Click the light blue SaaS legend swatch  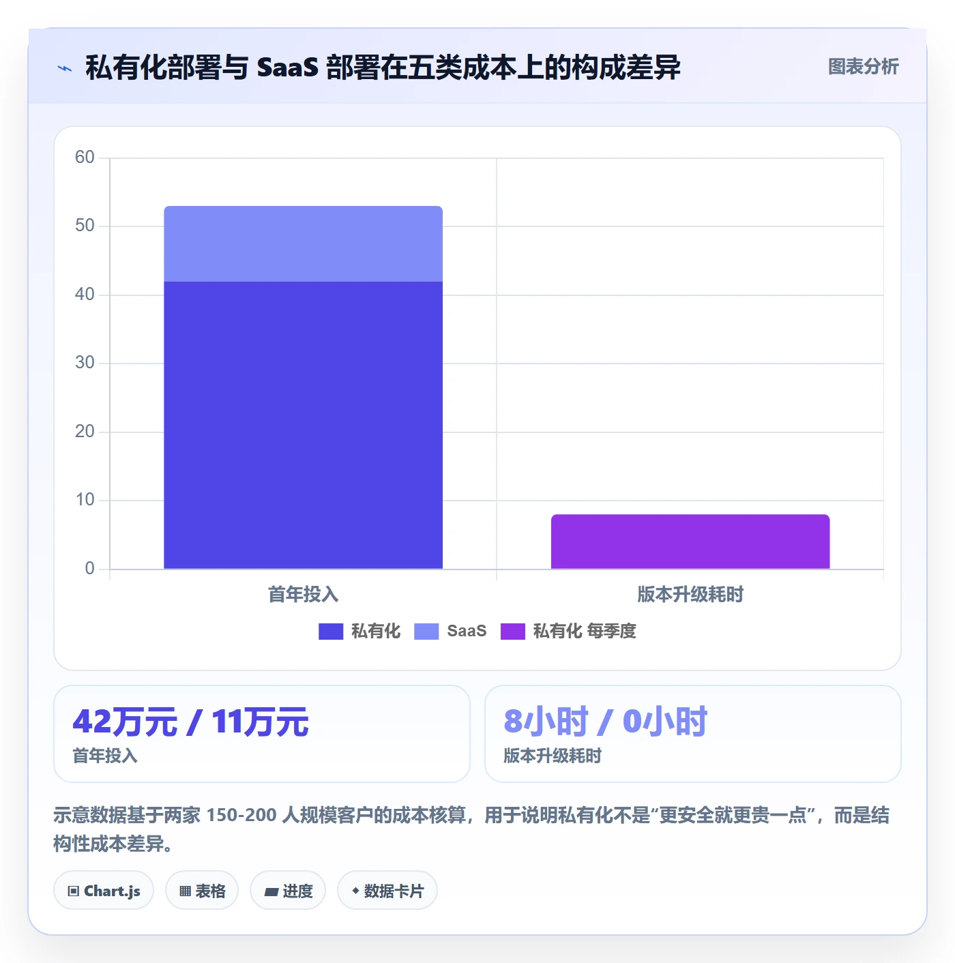pos(426,632)
